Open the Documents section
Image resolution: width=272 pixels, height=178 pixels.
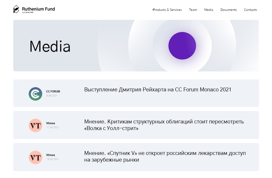point(228,10)
